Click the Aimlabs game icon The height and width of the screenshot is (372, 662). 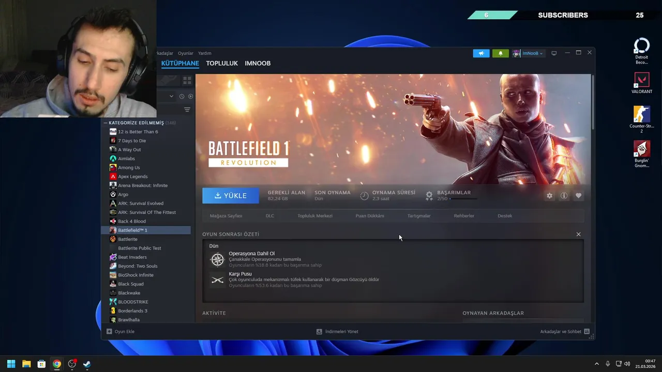pos(113,159)
